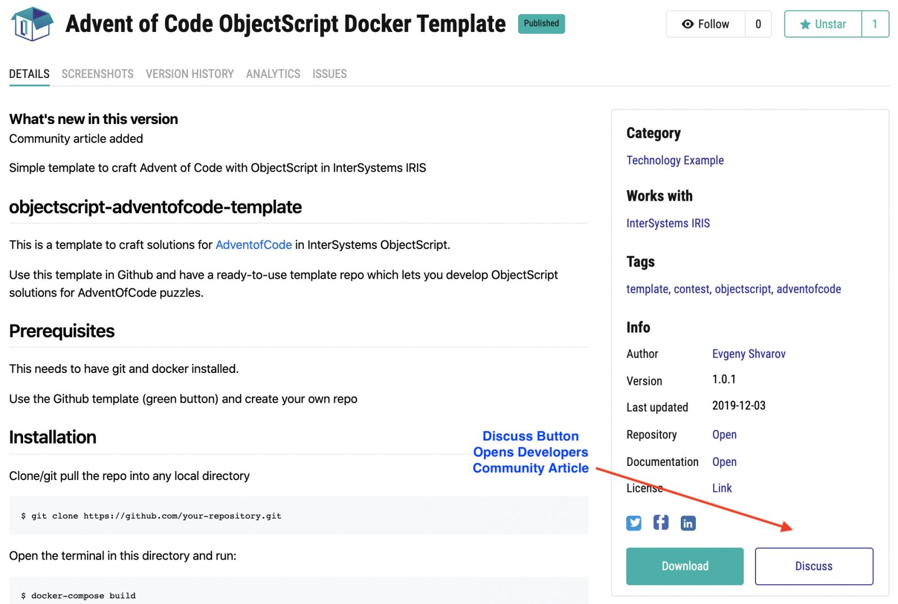
Task: Open the Version History tab
Action: pos(190,74)
